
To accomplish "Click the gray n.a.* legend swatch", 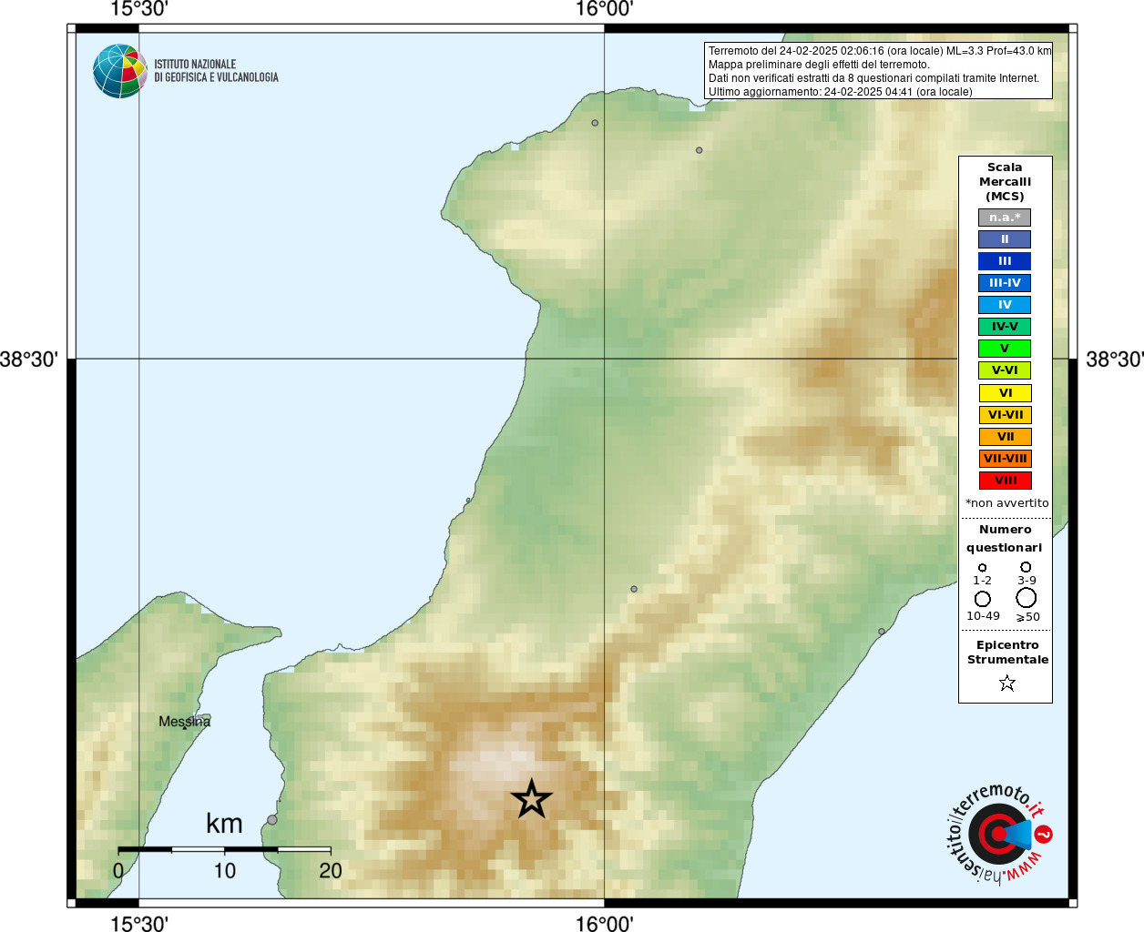I will pos(1005,218).
